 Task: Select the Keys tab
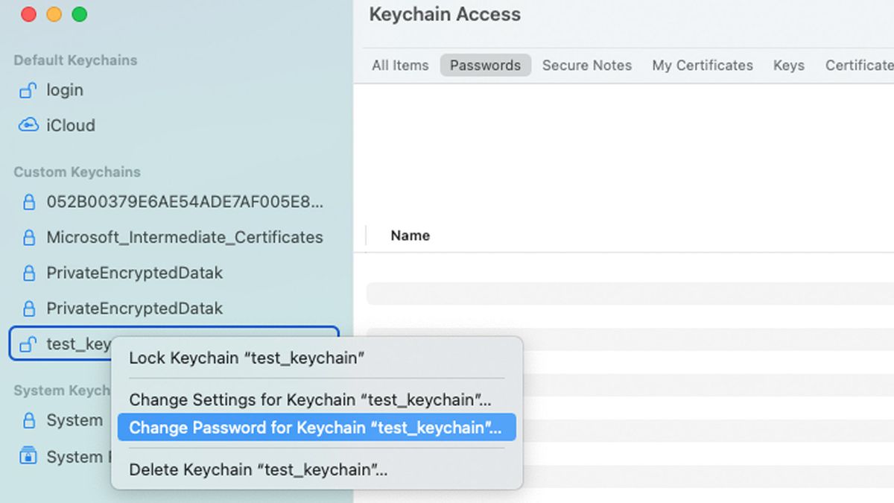point(788,66)
